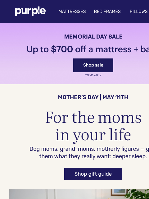Viewport: 149px width, 199px height.
Task: Click the deeper sleep paragraph line
Action: (x=93, y=156)
